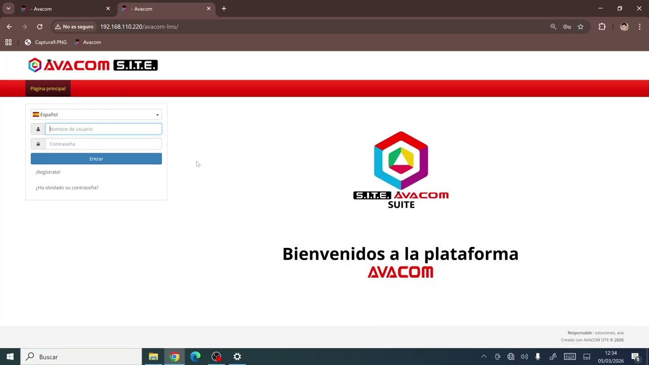The image size is (649, 365).
Task: Open the browser extensions puzzle icon
Action: tap(602, 27)
